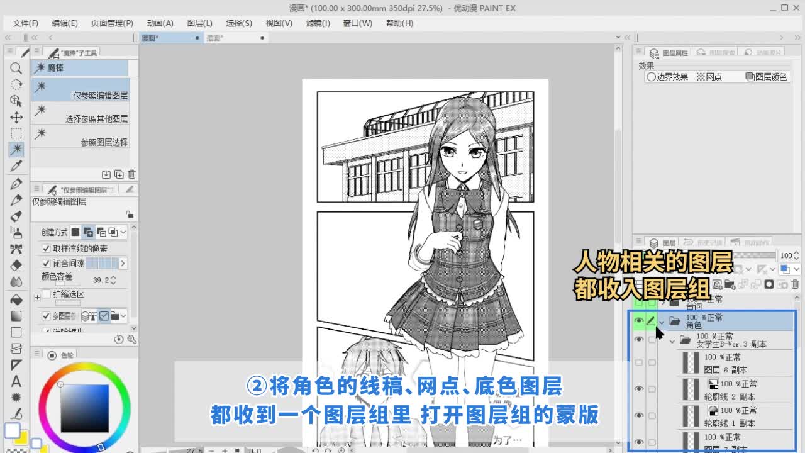Select 仅参照编辑图层 sub tool

click(x=80, y=91)
